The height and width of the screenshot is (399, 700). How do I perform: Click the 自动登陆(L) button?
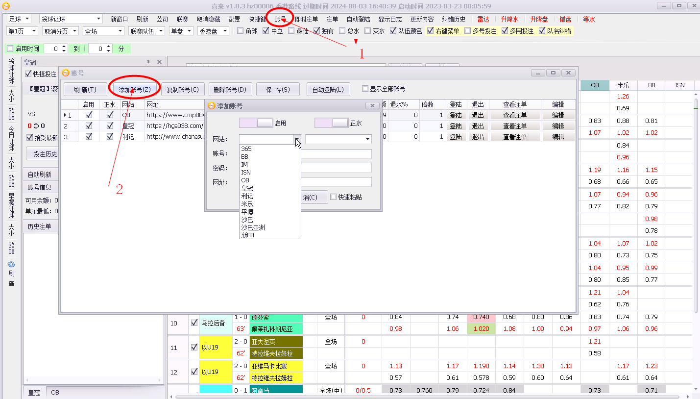[x=328, y=89]
